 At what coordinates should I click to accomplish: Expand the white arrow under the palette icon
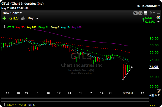(158, 22)
